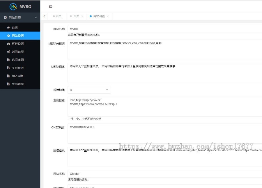Click the 生成首页 file icon

[8, 84]
